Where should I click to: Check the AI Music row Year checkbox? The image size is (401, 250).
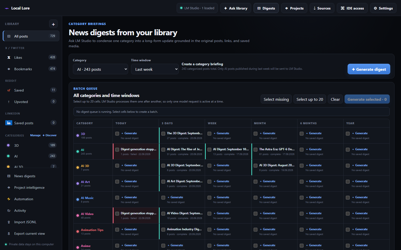point(348,198)
